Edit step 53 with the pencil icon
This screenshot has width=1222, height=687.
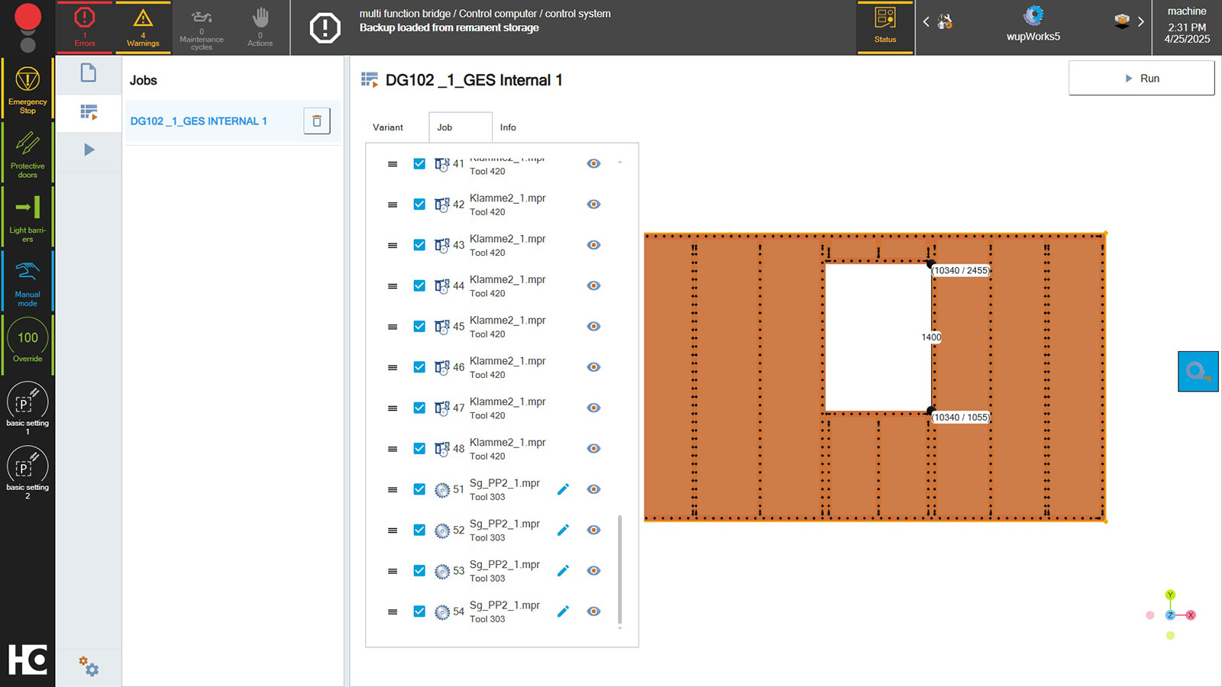click(x=563, y=570)
